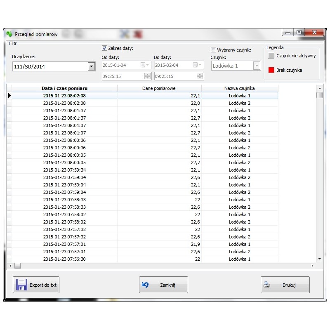Image resolution: width=330 pixels, height=330 pixels.
Task: Open the Czujnik dropdown showing Lodówka 1
Action: point(257,66)
